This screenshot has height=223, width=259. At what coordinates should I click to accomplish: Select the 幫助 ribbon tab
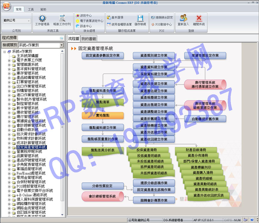[43, 9]
